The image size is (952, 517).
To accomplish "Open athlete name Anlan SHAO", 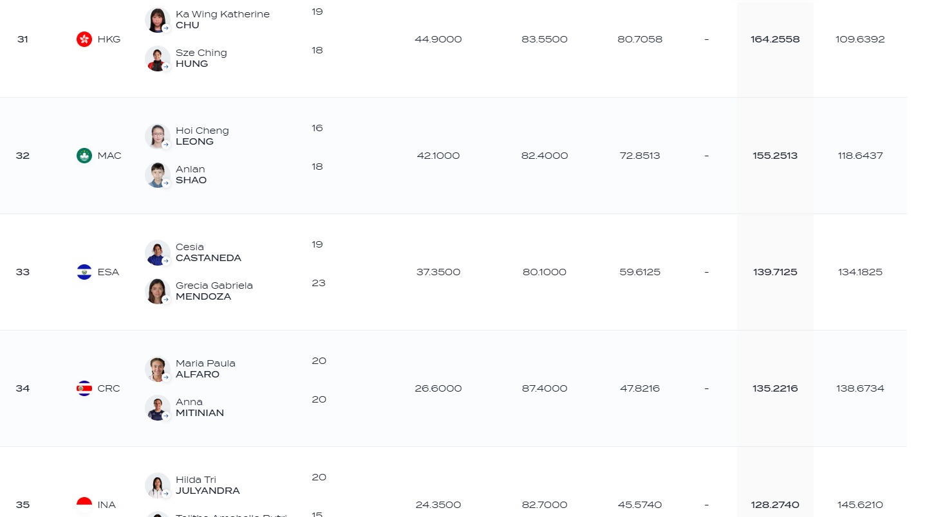I will (x=191, y=175).
